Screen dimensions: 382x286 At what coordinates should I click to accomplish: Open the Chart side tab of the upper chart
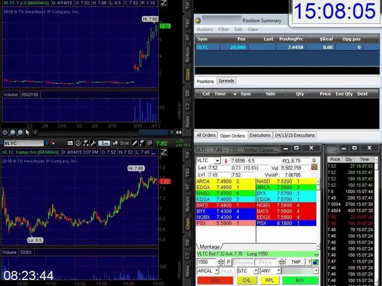coord(187,74)
